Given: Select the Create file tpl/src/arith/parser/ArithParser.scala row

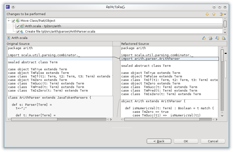Looking at the screenshot, I should [60, 32].
